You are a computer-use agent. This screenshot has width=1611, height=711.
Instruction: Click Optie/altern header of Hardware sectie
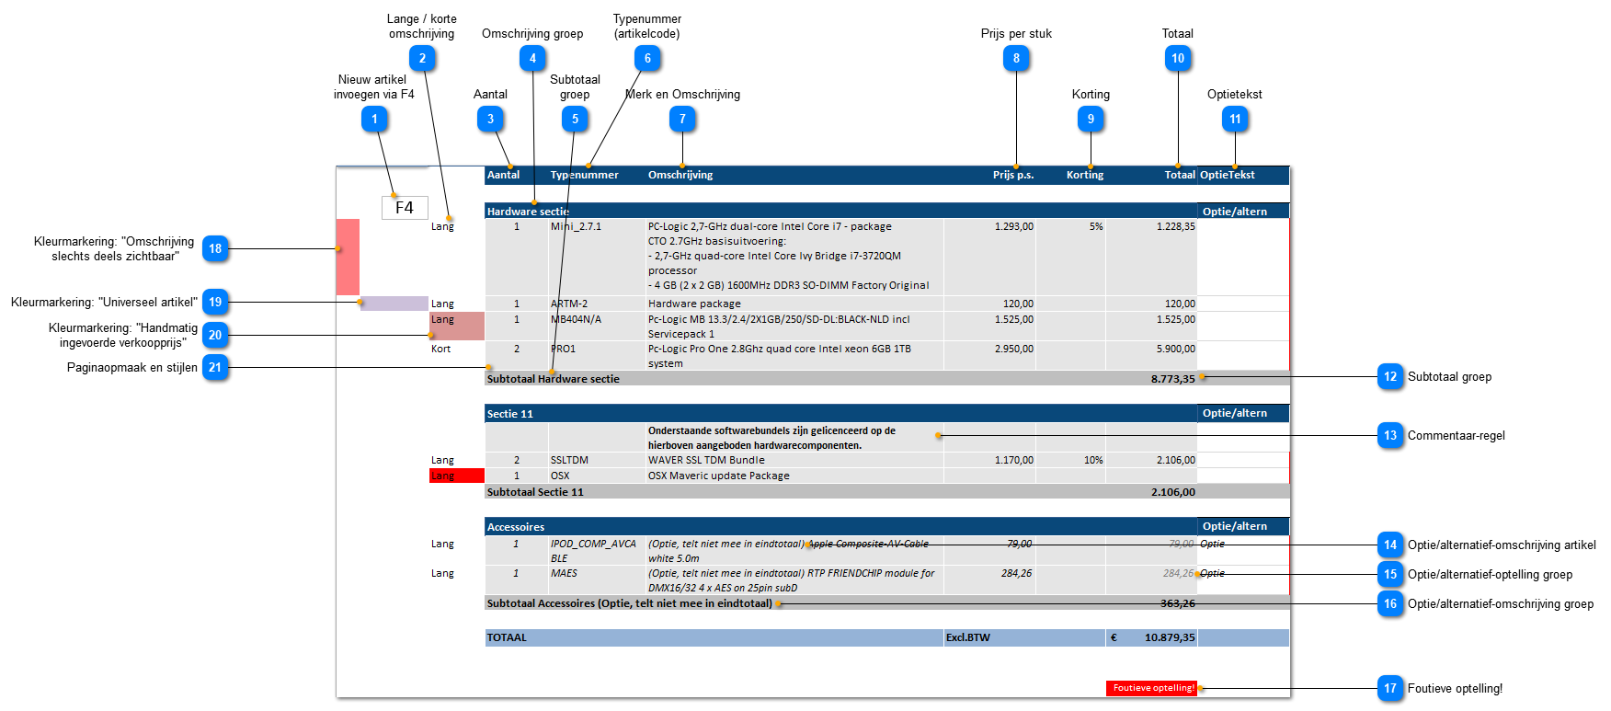point(1235,212)
